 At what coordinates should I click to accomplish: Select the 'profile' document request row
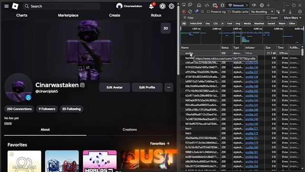coord(240,53)
